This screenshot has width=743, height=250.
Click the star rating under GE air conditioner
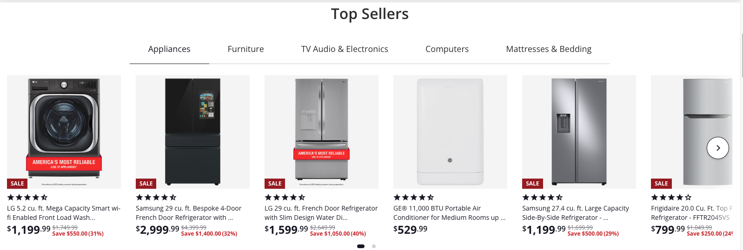(x=414, y=197)
